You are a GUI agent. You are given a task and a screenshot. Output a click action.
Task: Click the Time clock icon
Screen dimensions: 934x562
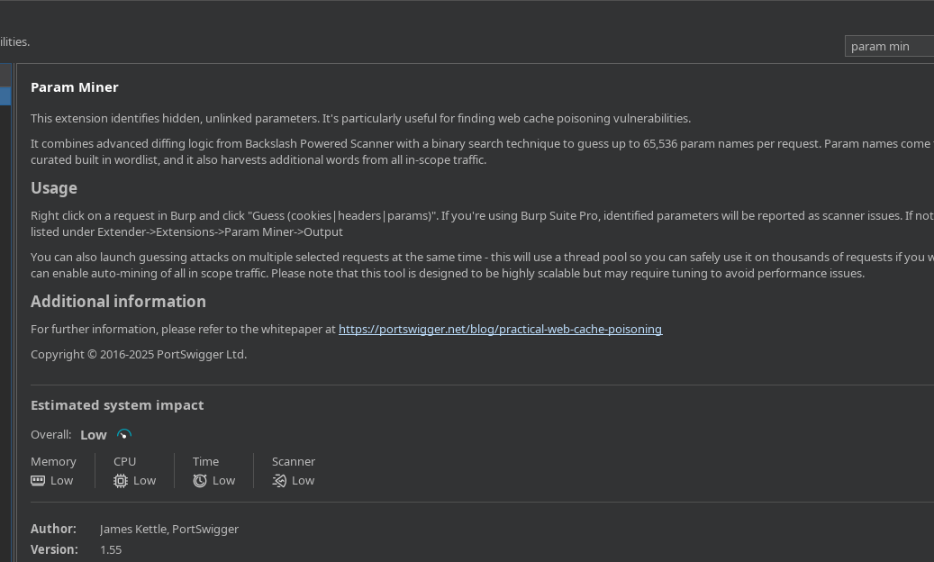[x=200, y=481]
